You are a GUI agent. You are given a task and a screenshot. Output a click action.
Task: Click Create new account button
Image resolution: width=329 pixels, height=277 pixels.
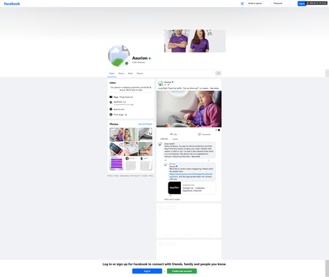tap(182, 271)
